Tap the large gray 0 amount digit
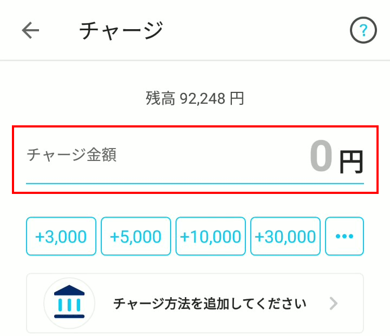This screenshot has width=390, height=336. (321, 157)
